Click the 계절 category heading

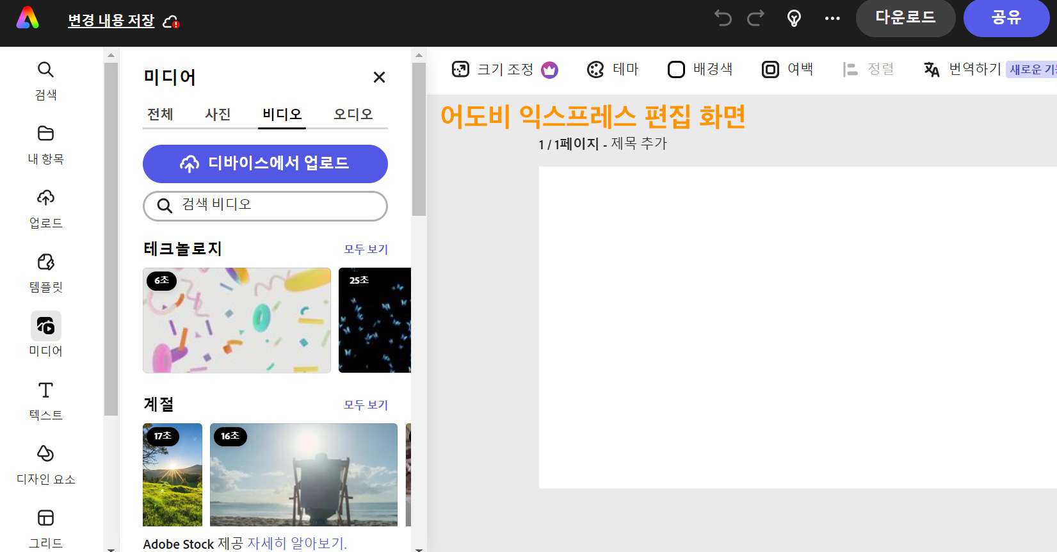[x=159, y=404]
